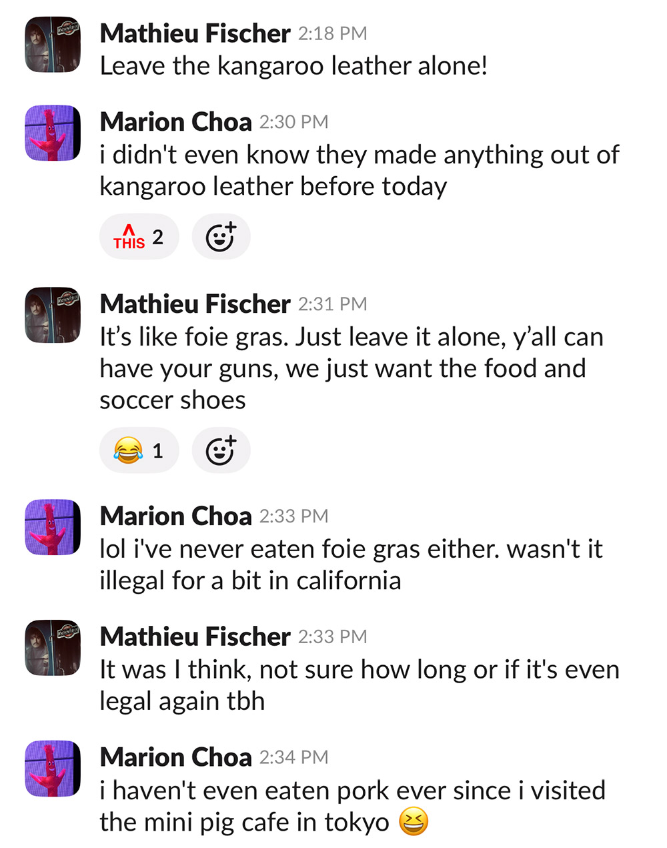Toggle the crying-laughing emoji reaction

[139, 450]
